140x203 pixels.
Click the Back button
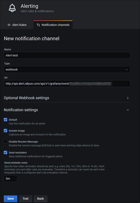pyautogui.click(x=40, y=199)
